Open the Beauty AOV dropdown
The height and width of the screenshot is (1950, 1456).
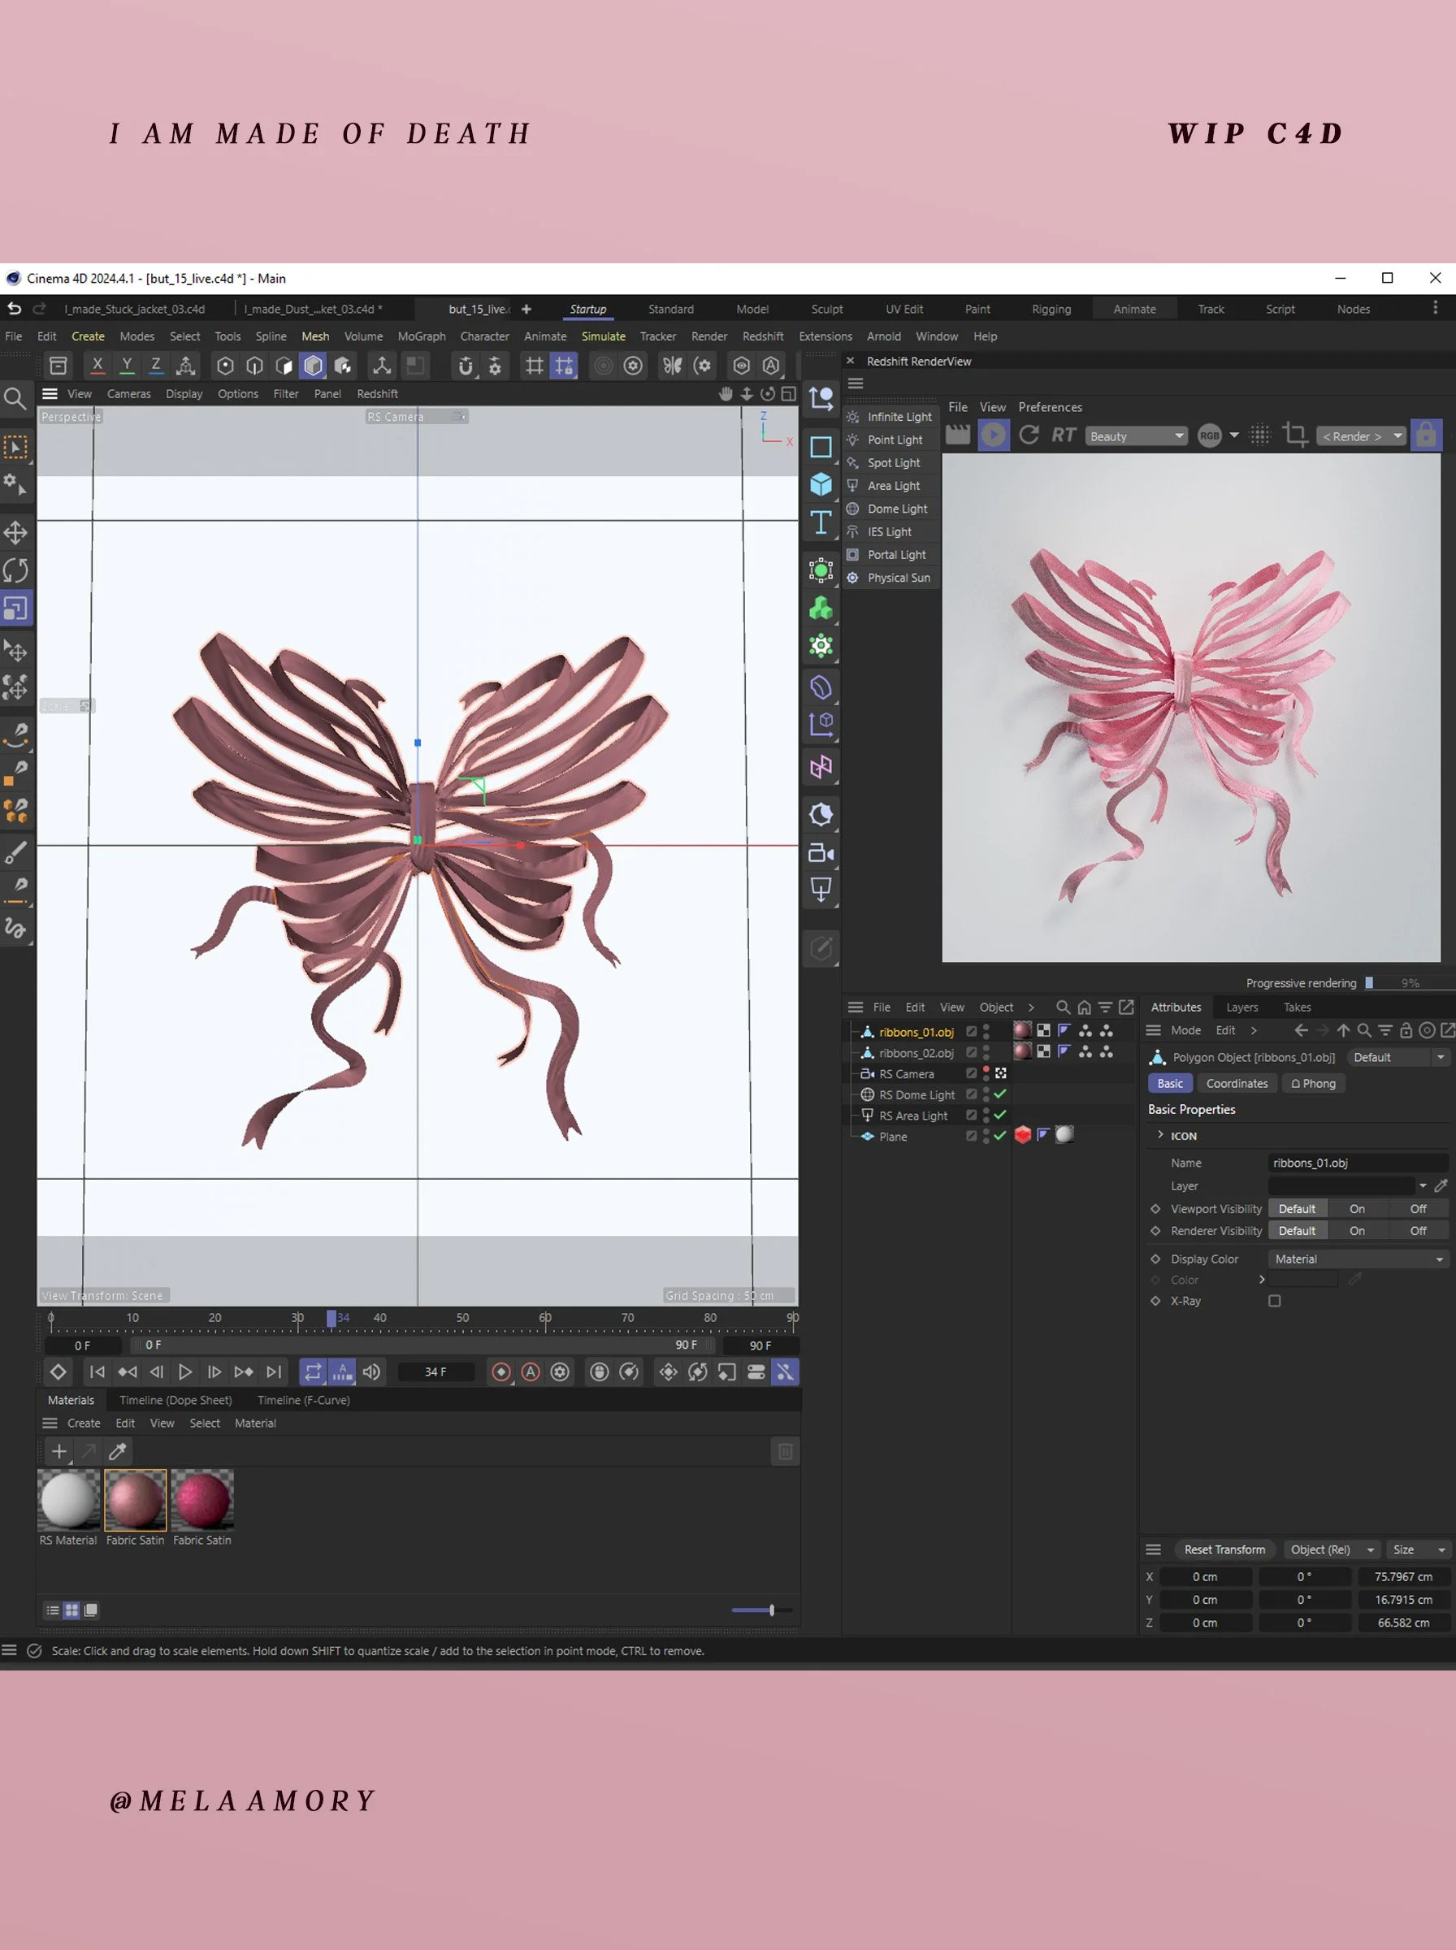pos(1136,436)
